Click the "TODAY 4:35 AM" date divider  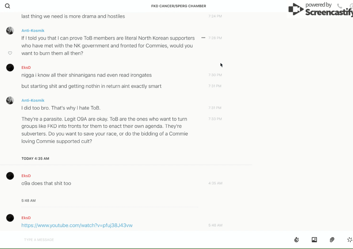[35, 159]
